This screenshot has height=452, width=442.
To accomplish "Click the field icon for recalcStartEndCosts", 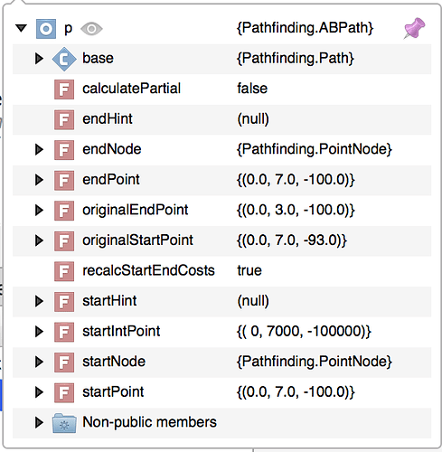I will tap(64, 271).
